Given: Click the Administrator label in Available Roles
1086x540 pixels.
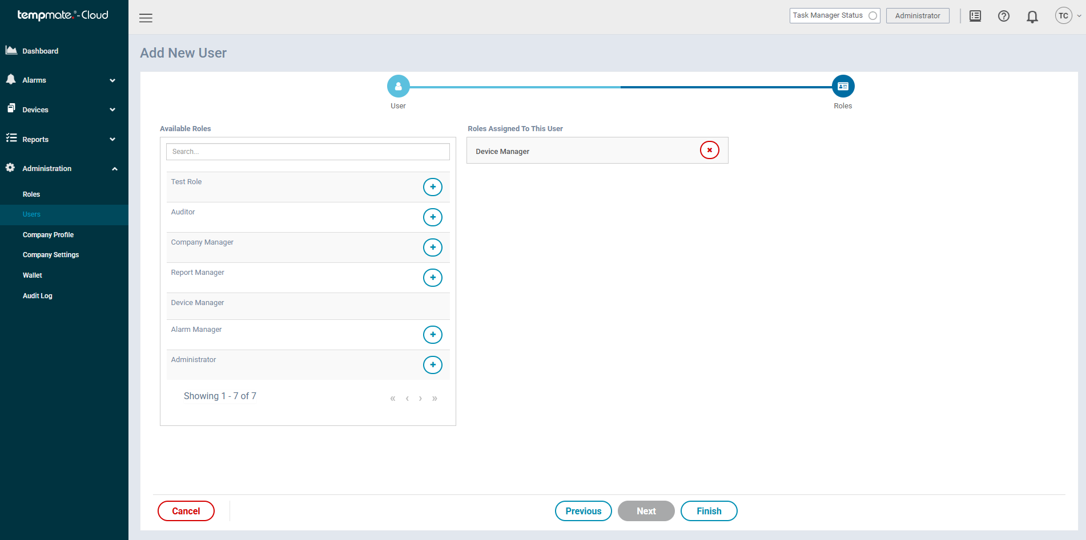Looking at the screenshot, I should [194, 360].
